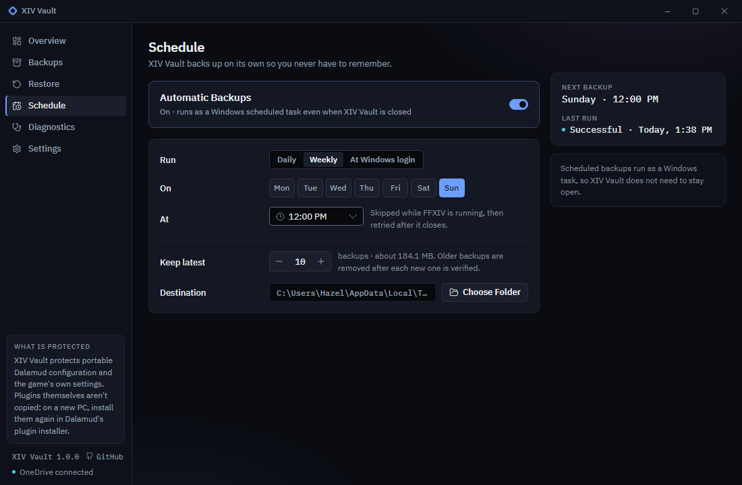Set Run frequency to Daily

tap(287, 160)
